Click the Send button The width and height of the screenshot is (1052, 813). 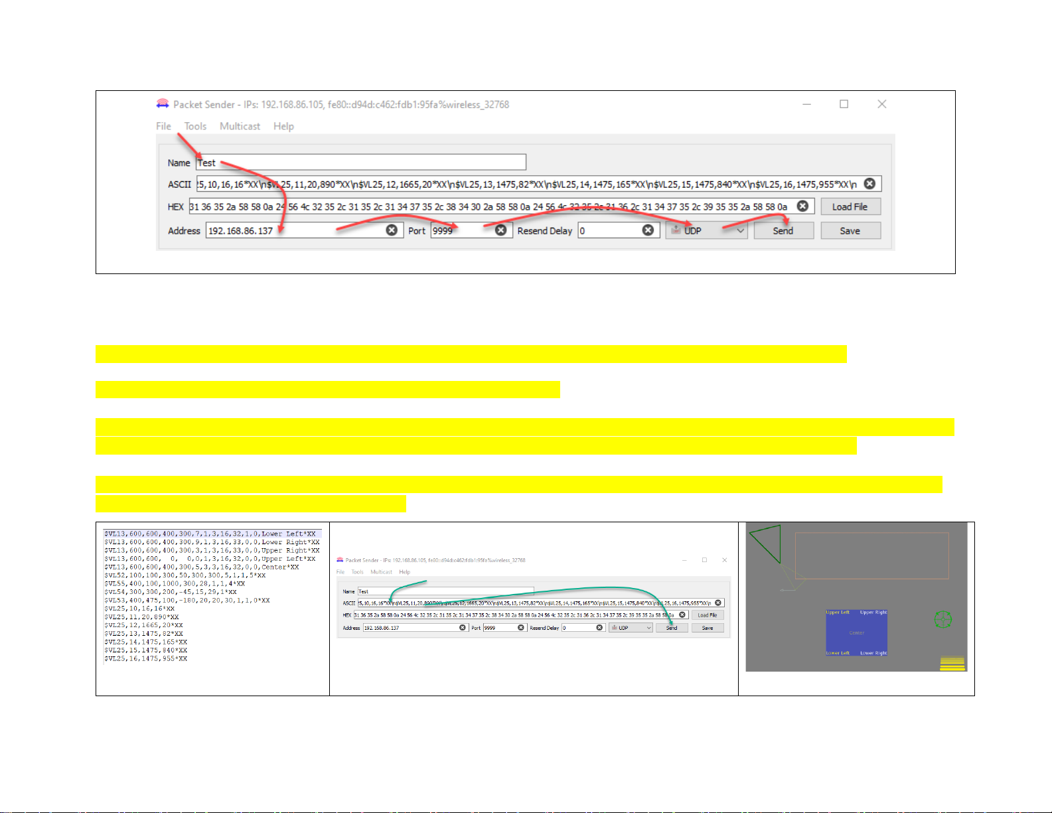point(783,230)
